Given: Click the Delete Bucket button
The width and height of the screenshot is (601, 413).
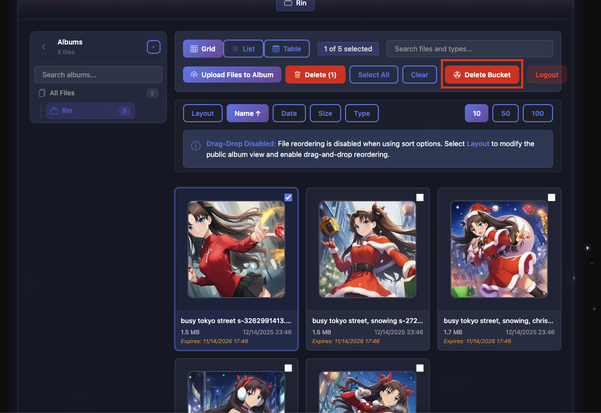Looking at the screenshot, I should [482, 75].
